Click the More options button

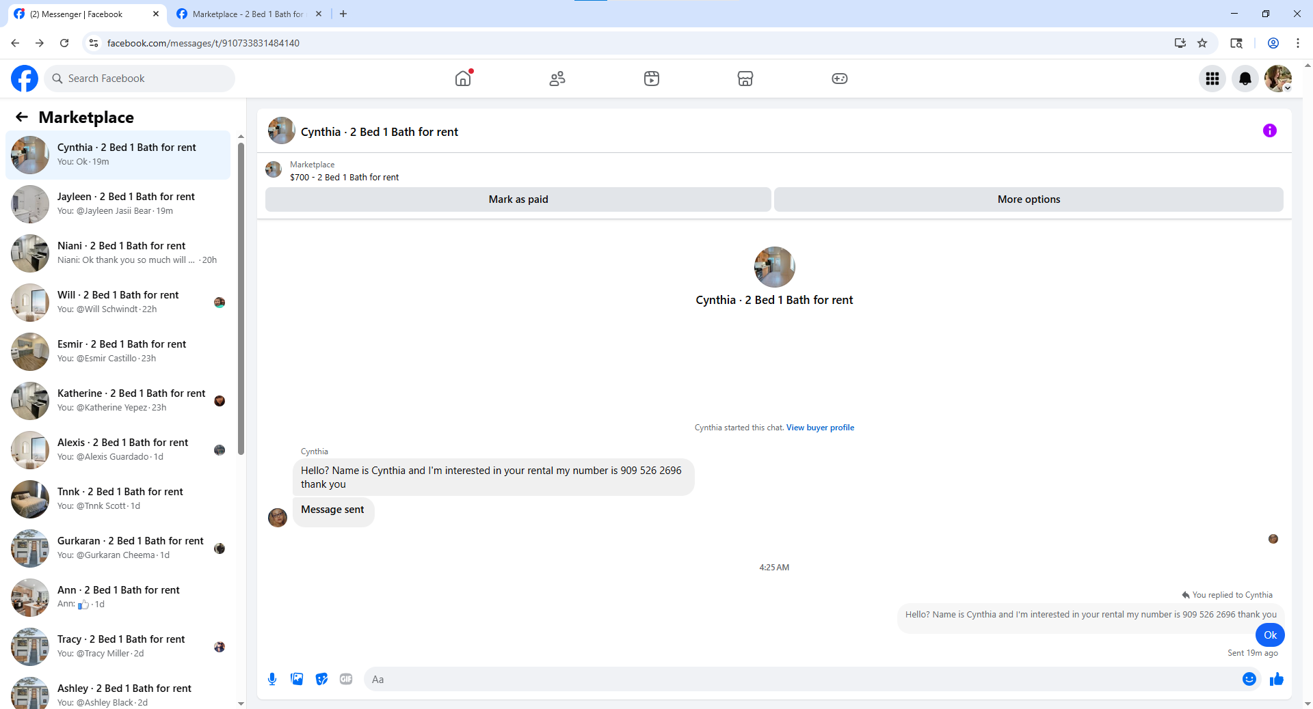tap(1029, 199)
